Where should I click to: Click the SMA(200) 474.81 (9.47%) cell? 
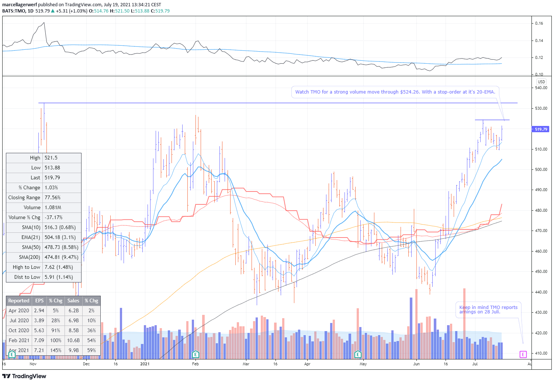click(62, 257)
